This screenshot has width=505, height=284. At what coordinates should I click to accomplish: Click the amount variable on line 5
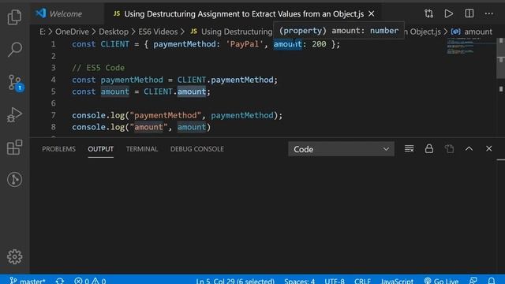114,92
